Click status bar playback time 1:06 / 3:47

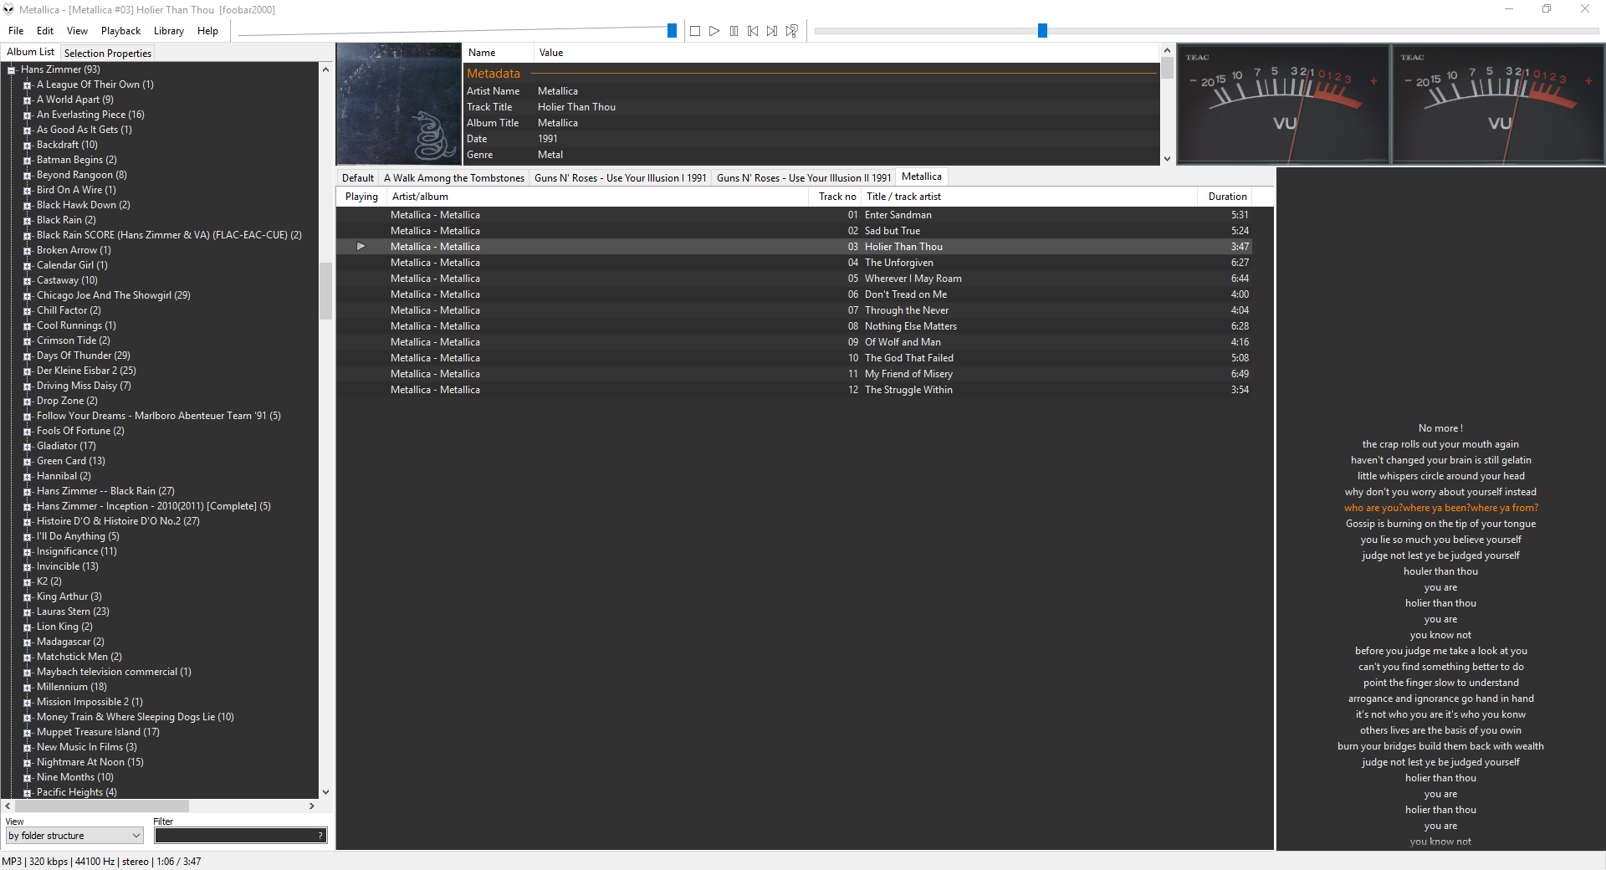[x=178, y=862]
